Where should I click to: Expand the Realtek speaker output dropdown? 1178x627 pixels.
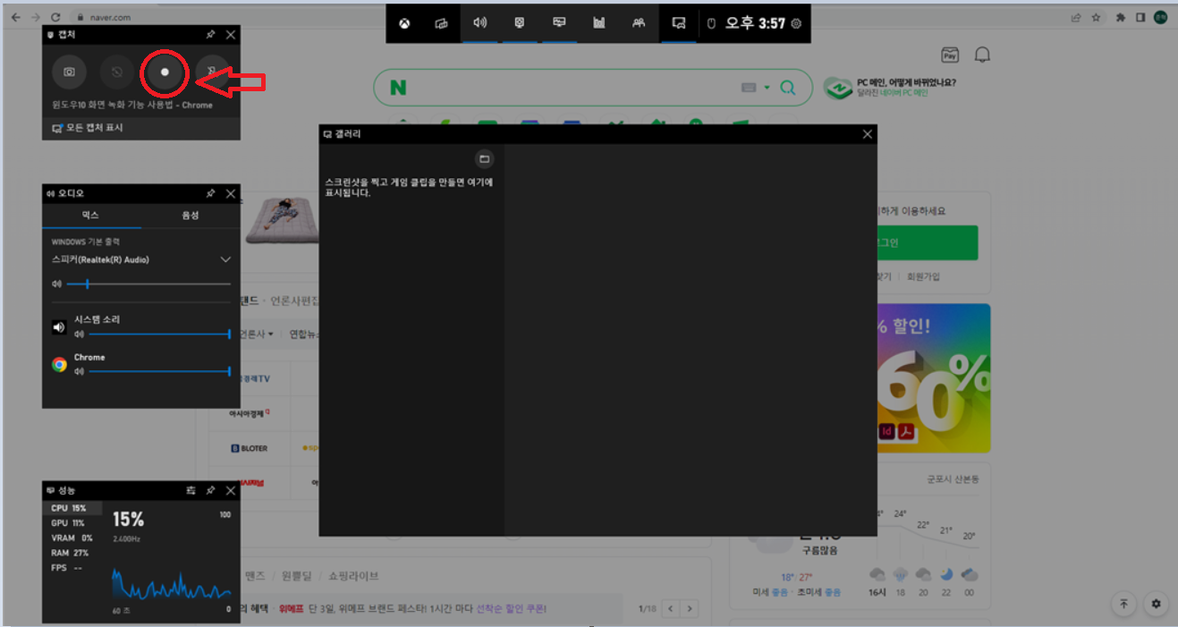(226, 258)
